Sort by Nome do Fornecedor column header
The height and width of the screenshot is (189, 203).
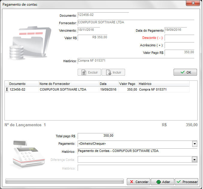pyautogui.click(x=69, y=84)
